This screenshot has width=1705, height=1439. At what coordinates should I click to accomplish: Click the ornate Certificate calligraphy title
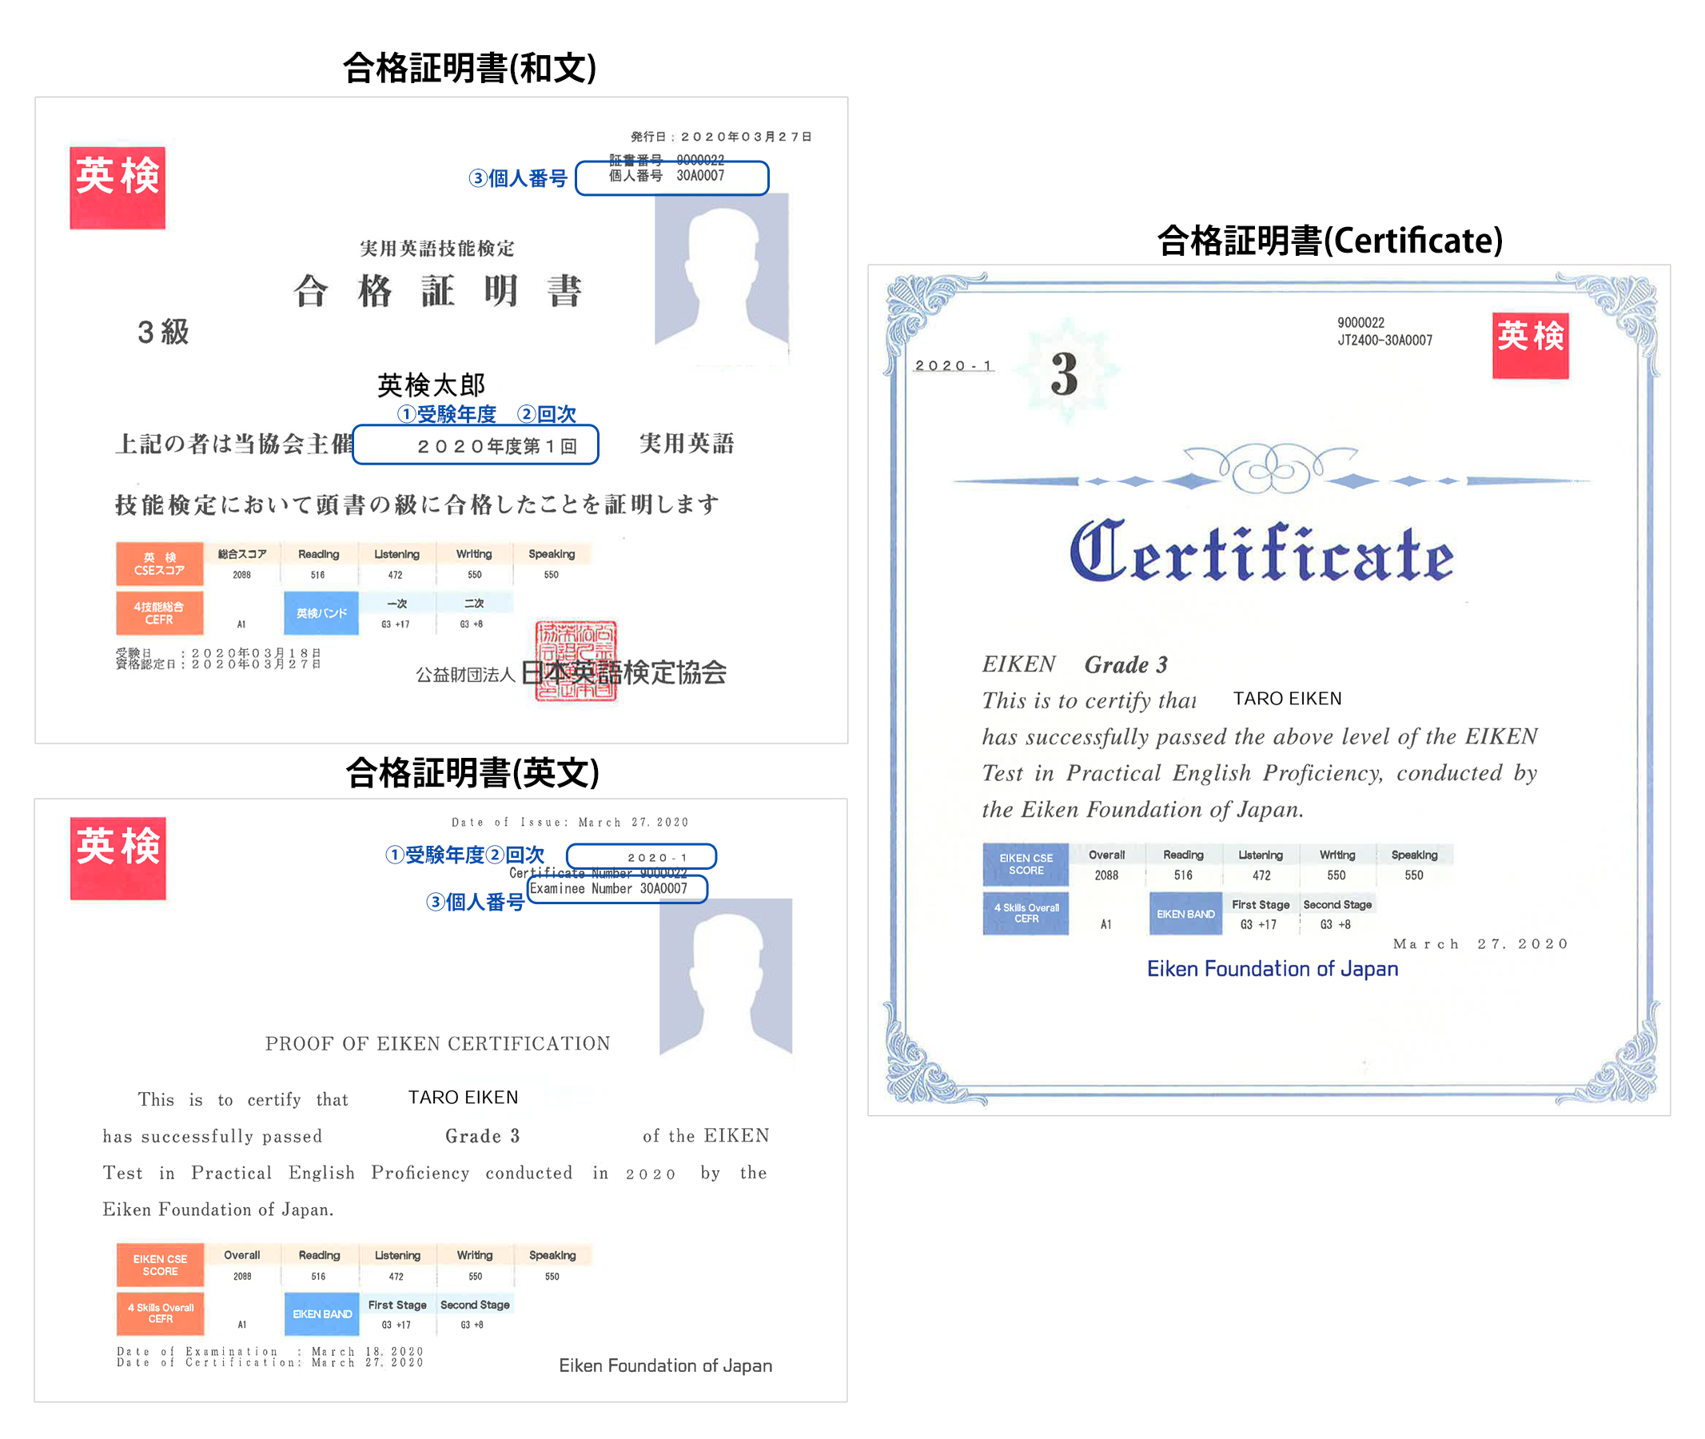pyautogui.click(x=1262, y=552)
